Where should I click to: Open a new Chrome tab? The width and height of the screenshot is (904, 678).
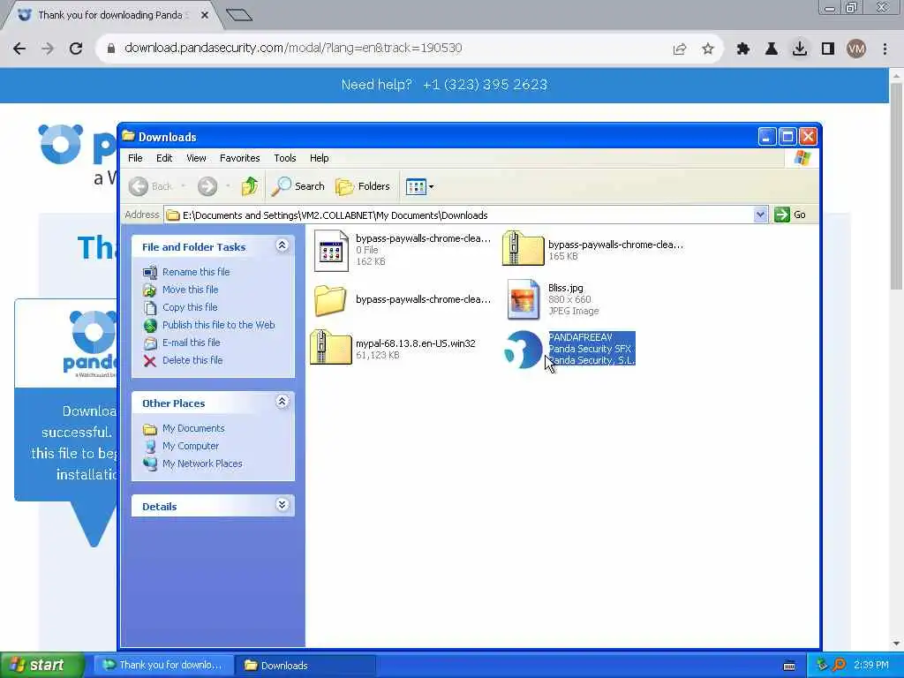click(x=239, y=15)
